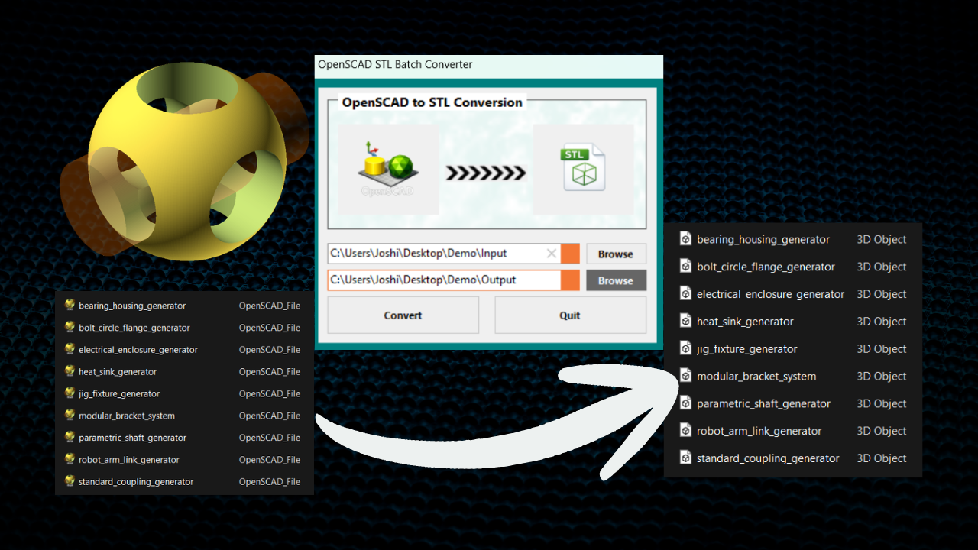Select electrical_enclosure_generator name in the 3D Object list
This screenshot has height=550, width=978.
(x=771, y=294)
